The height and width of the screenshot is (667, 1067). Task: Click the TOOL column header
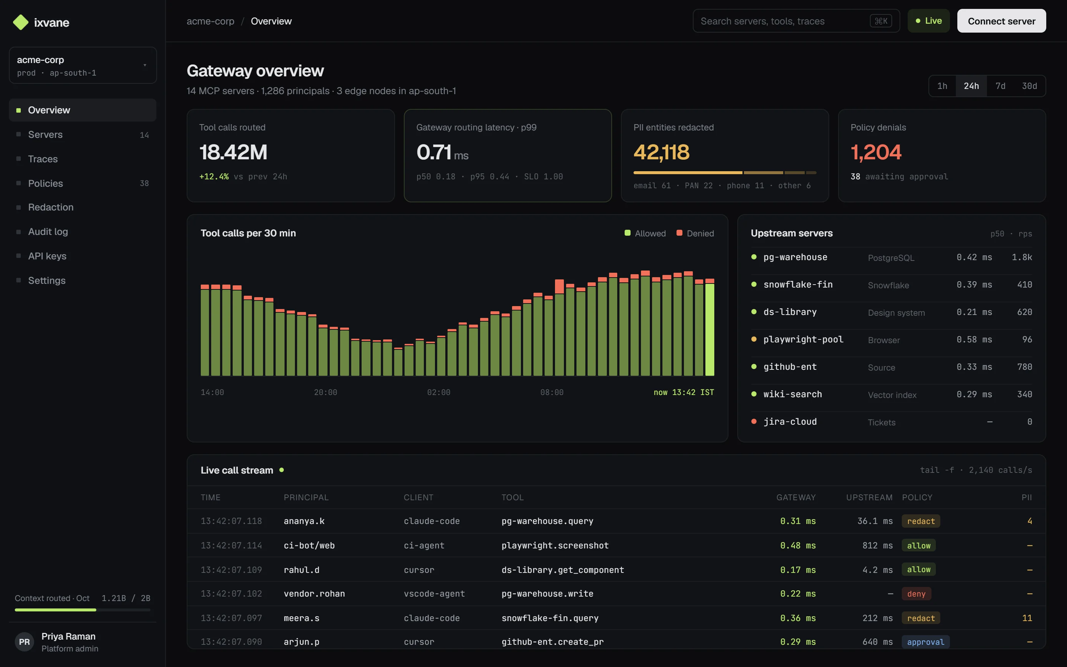click(x=512, y=497)
